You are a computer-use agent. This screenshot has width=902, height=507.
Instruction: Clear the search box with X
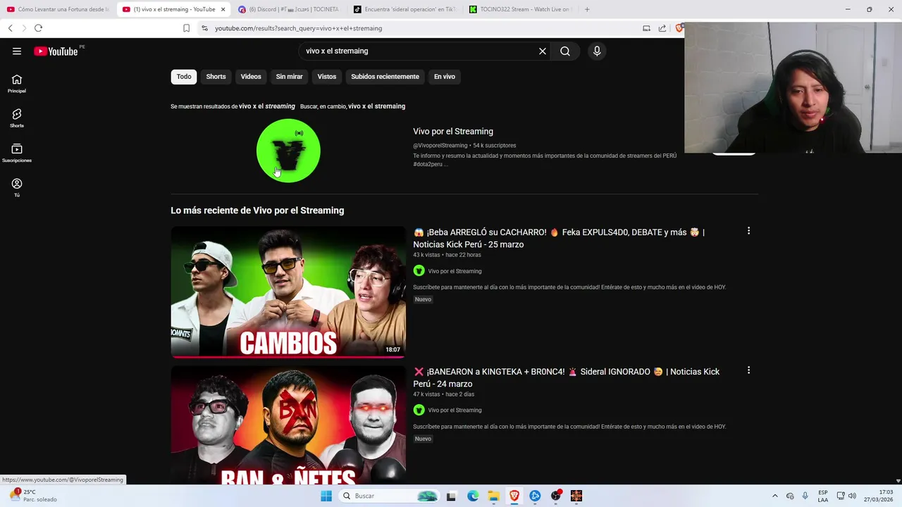coord(543,51)
